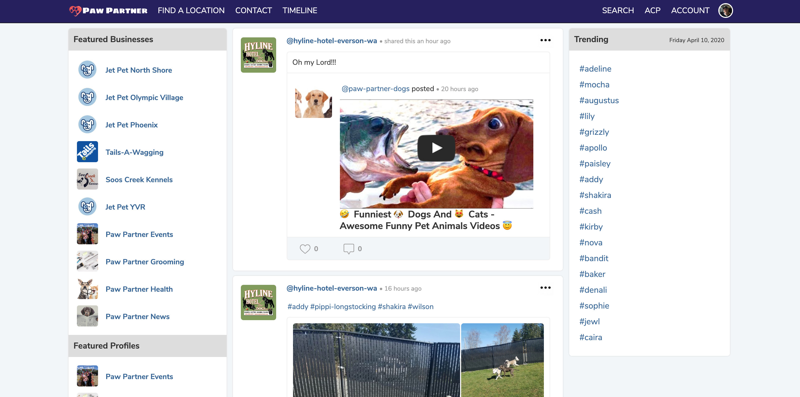Play the Funniest Dogs And Cats video

tap(436, 148)
